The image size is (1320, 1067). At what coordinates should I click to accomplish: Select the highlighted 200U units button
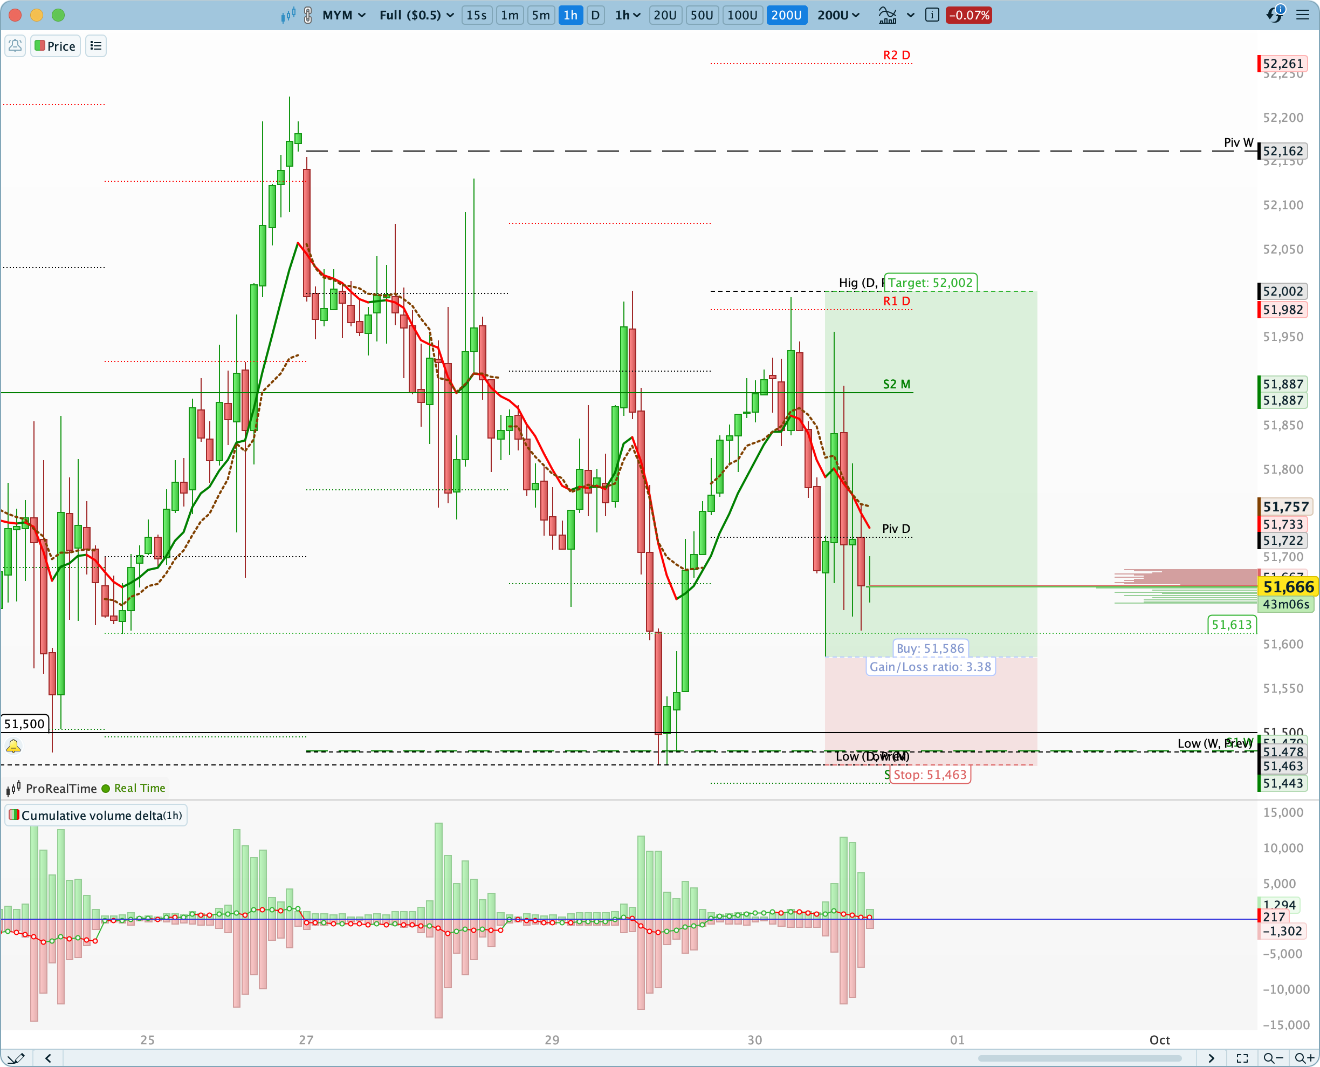(x=786, y=15)
